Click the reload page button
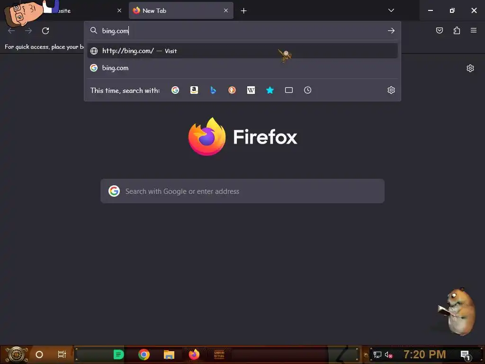This screenshot has height=364, width=485. point(45,31)
